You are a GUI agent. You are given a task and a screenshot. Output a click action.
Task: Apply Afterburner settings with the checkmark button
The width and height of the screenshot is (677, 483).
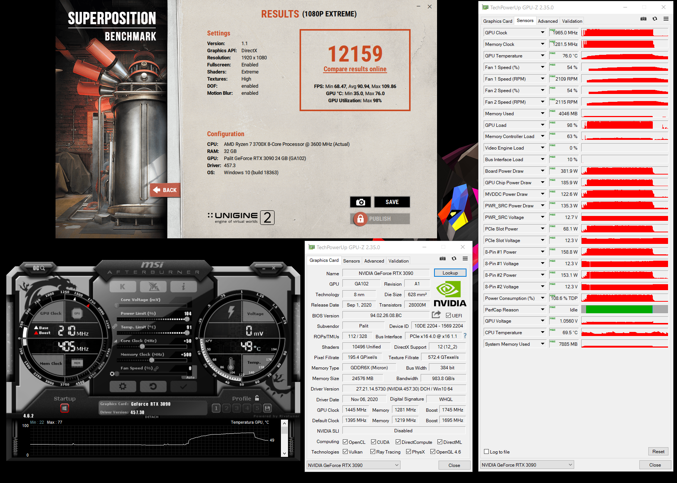[183, 386]
